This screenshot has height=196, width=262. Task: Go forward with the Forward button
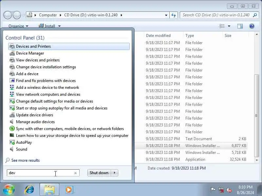click(17, 15)
